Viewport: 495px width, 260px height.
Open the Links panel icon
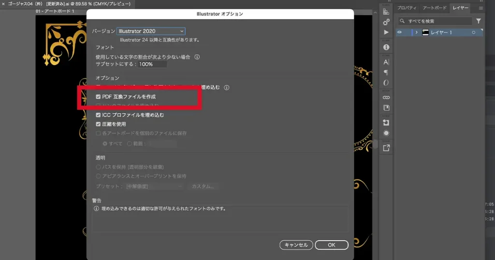386,98
